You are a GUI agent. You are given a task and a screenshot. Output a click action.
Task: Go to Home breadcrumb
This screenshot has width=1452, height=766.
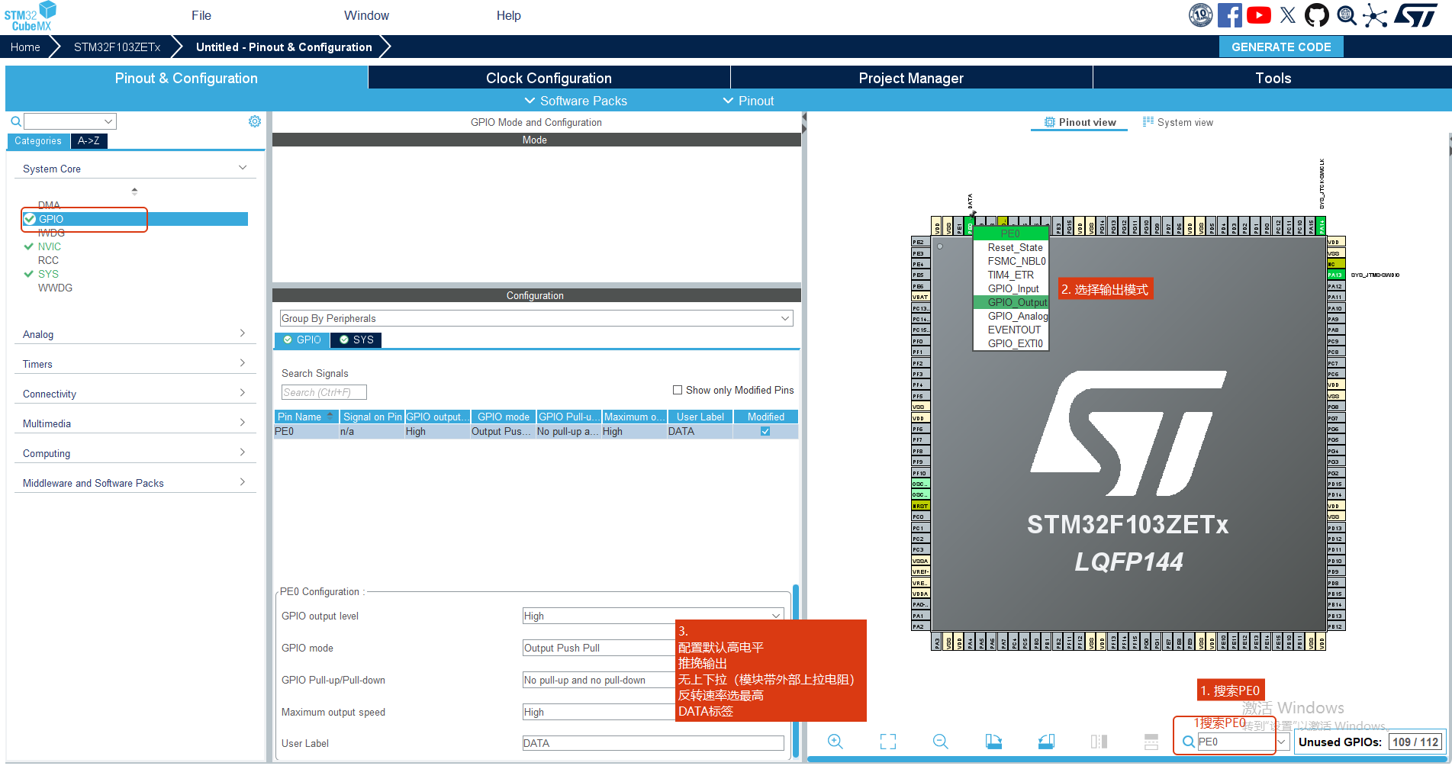click(25, 47)
